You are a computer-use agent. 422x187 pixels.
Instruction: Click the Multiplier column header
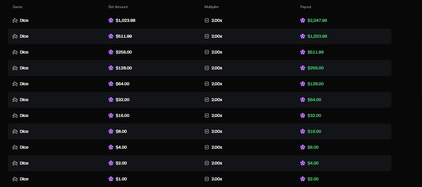coord(212,7)
